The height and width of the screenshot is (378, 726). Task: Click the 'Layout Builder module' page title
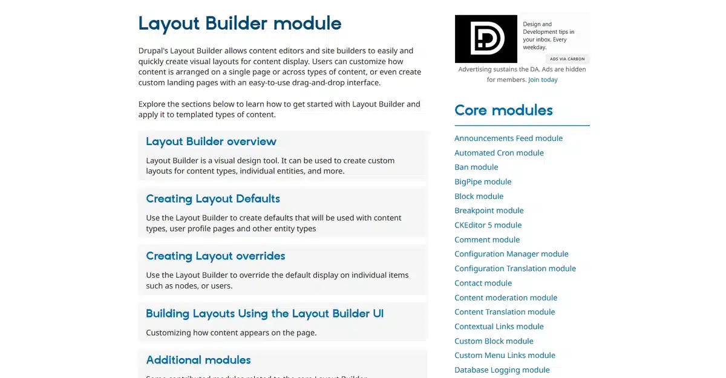(x=240, y=24)
